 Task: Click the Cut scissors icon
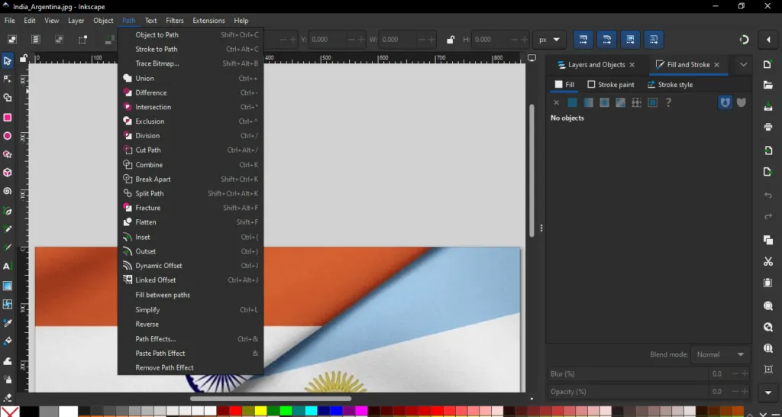[768, 261]
